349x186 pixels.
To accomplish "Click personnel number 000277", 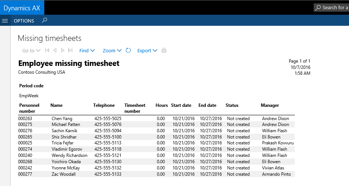I will (x=25, y=174).
